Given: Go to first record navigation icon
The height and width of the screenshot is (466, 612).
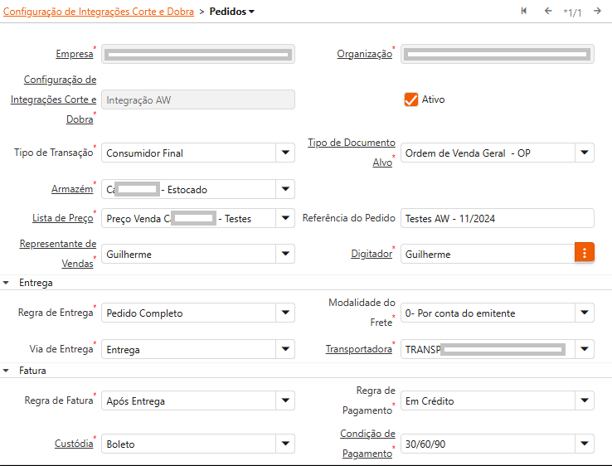Looking at the screenshot, I should click(524, 11).
